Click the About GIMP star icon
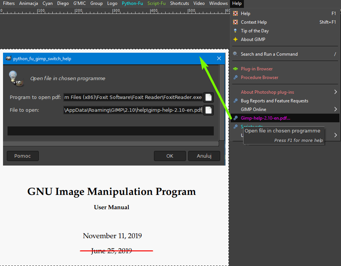The height and width of the screenshot is (266, 341). coord(235,40)
